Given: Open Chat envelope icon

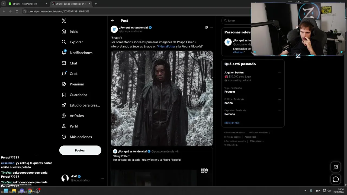Looking at the screenshot, I should pyautogui.click(x=64, y=63).
